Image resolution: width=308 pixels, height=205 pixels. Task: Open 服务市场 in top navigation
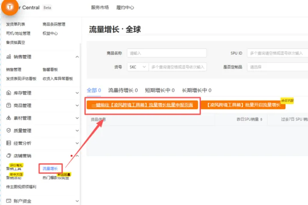click(100, 7)
